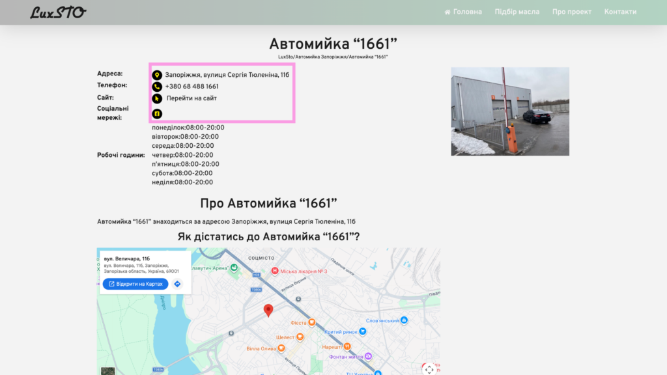Click address Запоріжжя, вулиця Сергія Тюленіна, 11б

[x=227, y=75]
